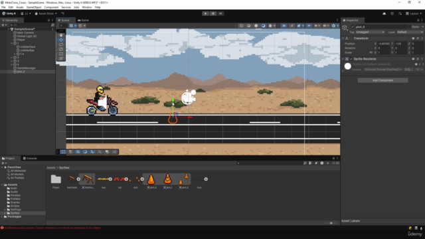This screenshot has width=425, height=239.
Task: Toggle scene visibility eye button
Action: (x=309, y=26)
